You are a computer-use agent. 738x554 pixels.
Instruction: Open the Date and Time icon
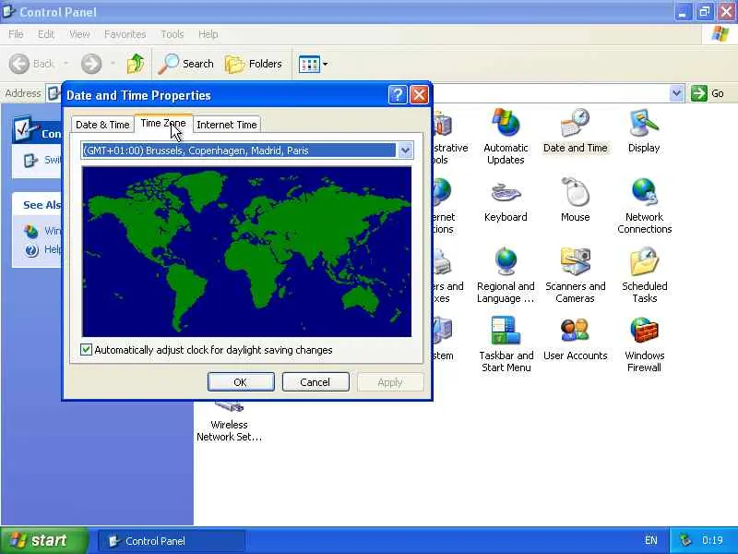click(x=575, y=131)
